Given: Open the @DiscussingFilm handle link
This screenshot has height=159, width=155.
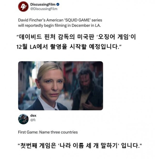Looking at the screenshot, I should tap(44, 9).
